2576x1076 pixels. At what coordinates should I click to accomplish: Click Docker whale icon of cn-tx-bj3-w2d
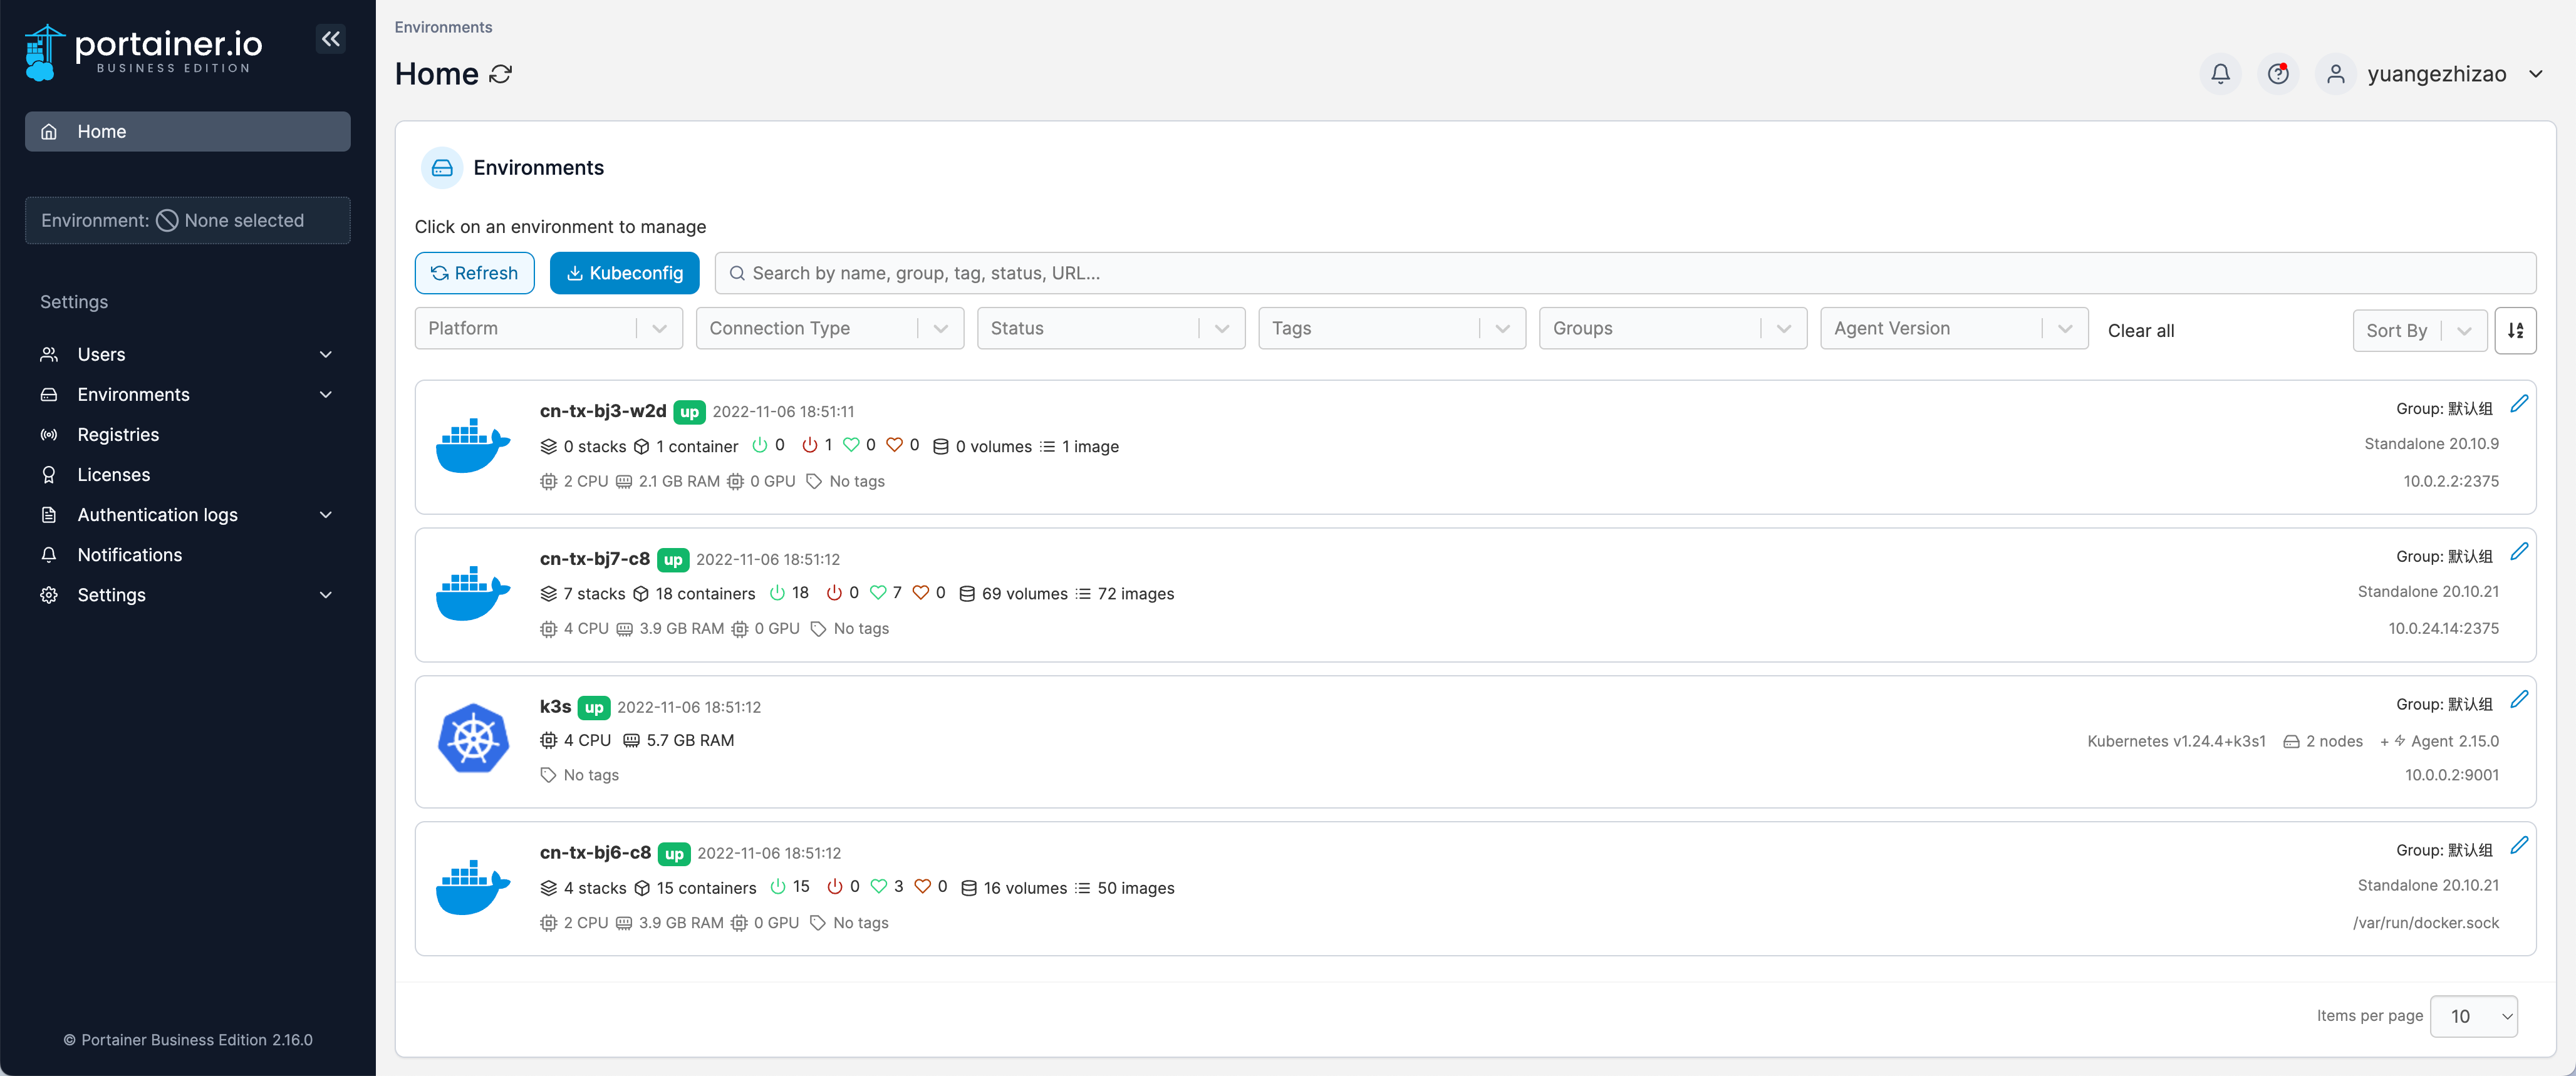pyautogui.click(x=473, y=445)
